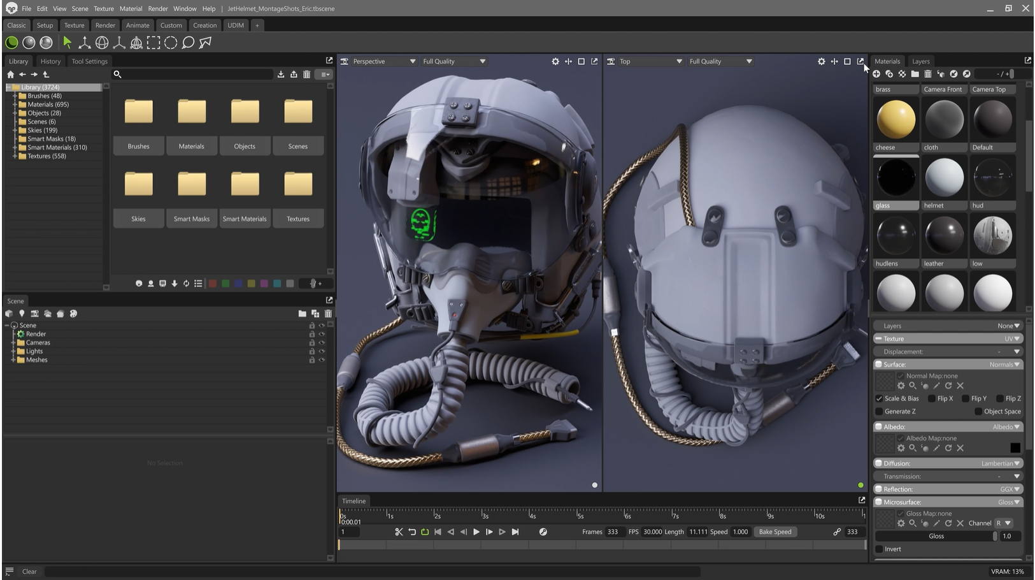Tick the Invert checkbox under Gloss
Image resolution: width=1035 pixels, height=580 pixels.
tap(879, 549)
